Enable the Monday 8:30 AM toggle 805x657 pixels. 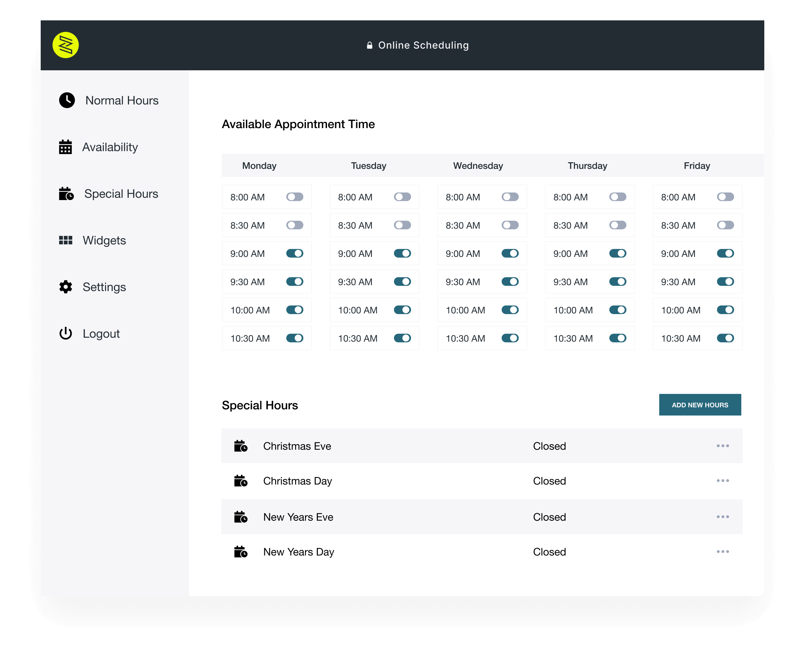(295, 225)
